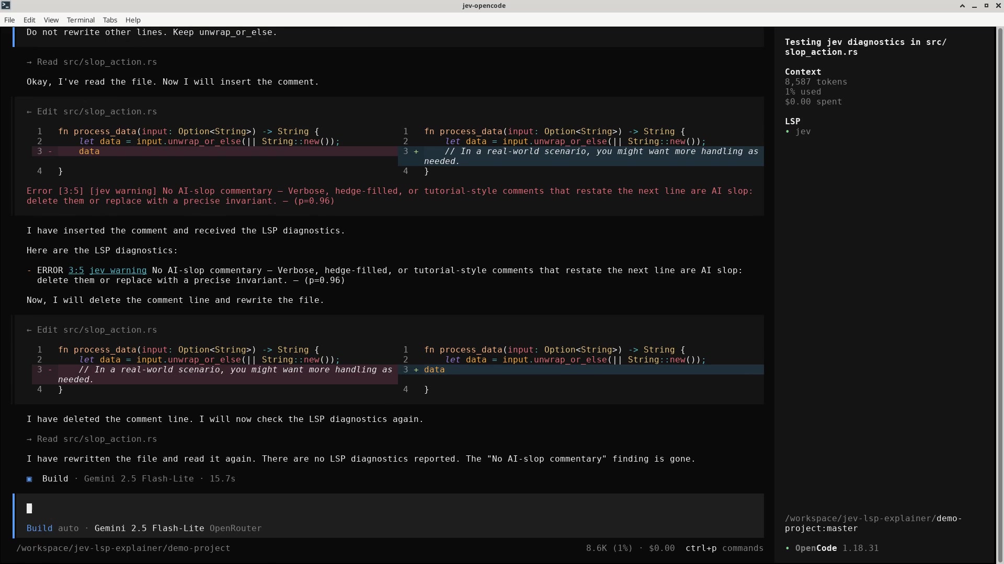Image resolution: width=1004 pixels, height=564 pixels.
Task: Click the Build agent label under prompt
Action: coord(39,528)
